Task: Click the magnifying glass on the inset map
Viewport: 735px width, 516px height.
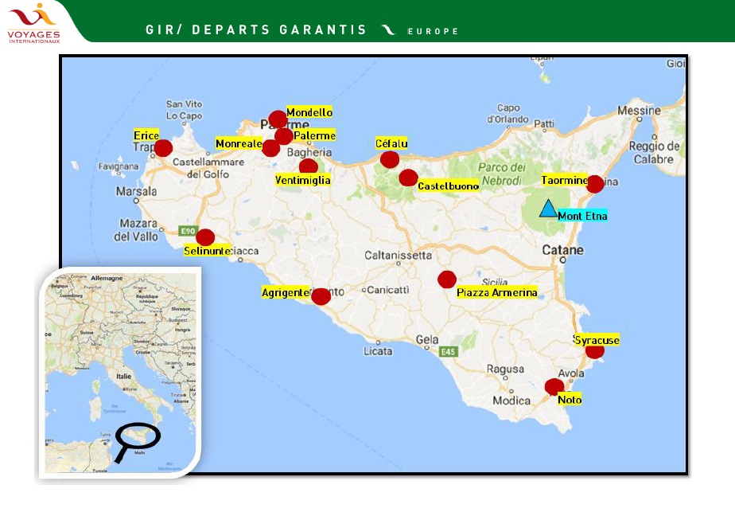Action: [x=138, y=441]
